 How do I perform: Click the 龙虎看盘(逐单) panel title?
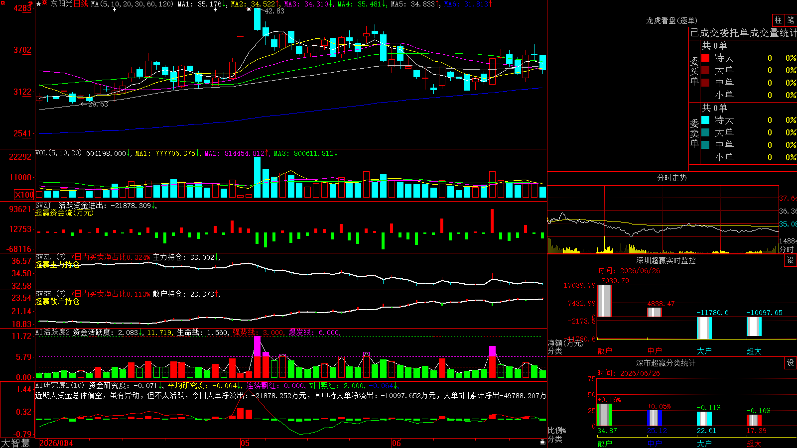672,20
